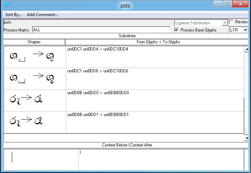Select the uni0DBB uni0DD1 -> uni0DBB0DD1 rule

pyautogui.click(x=155, y=122)
